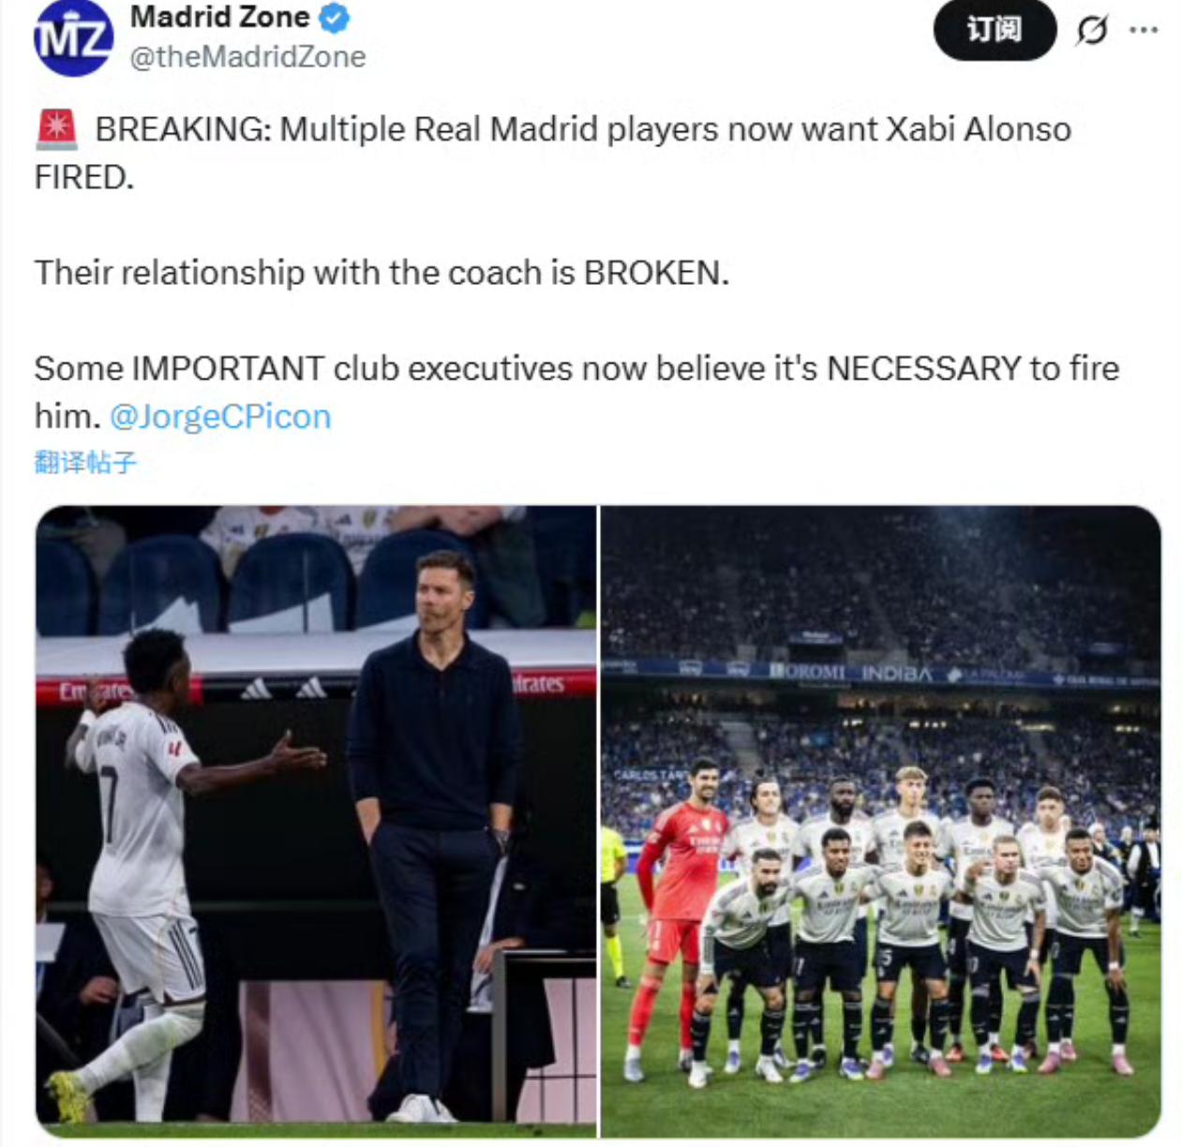Click the red siren emoji before BREAKING

pyautogui.click(x=57, y=128)
